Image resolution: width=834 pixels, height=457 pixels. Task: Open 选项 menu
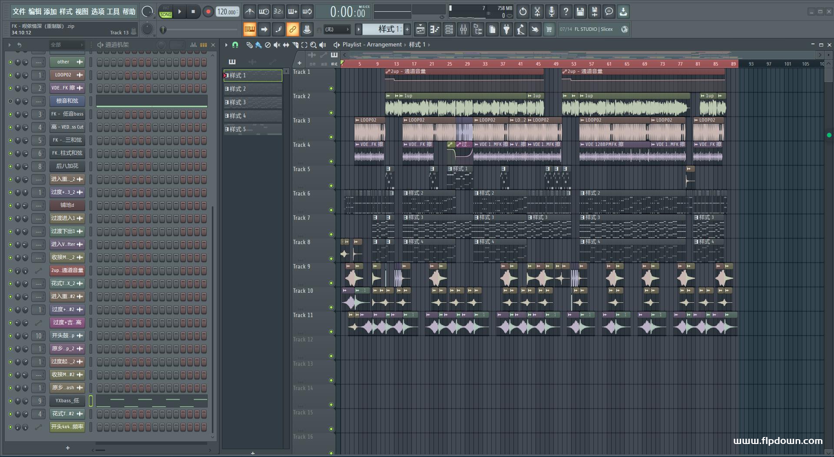[x=98, y=12]
